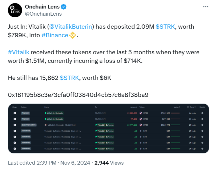217x170 pixels.
Task: Click the details icon of the top Transfer row
Action: (202, 113)
